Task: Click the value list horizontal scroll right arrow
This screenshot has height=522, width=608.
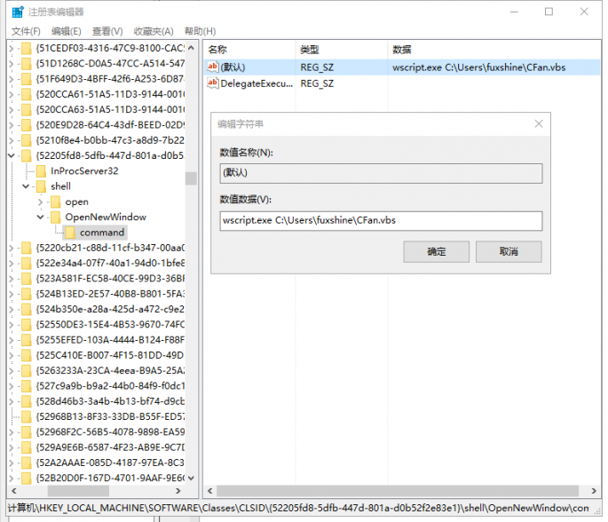Action: pos(594,491)
